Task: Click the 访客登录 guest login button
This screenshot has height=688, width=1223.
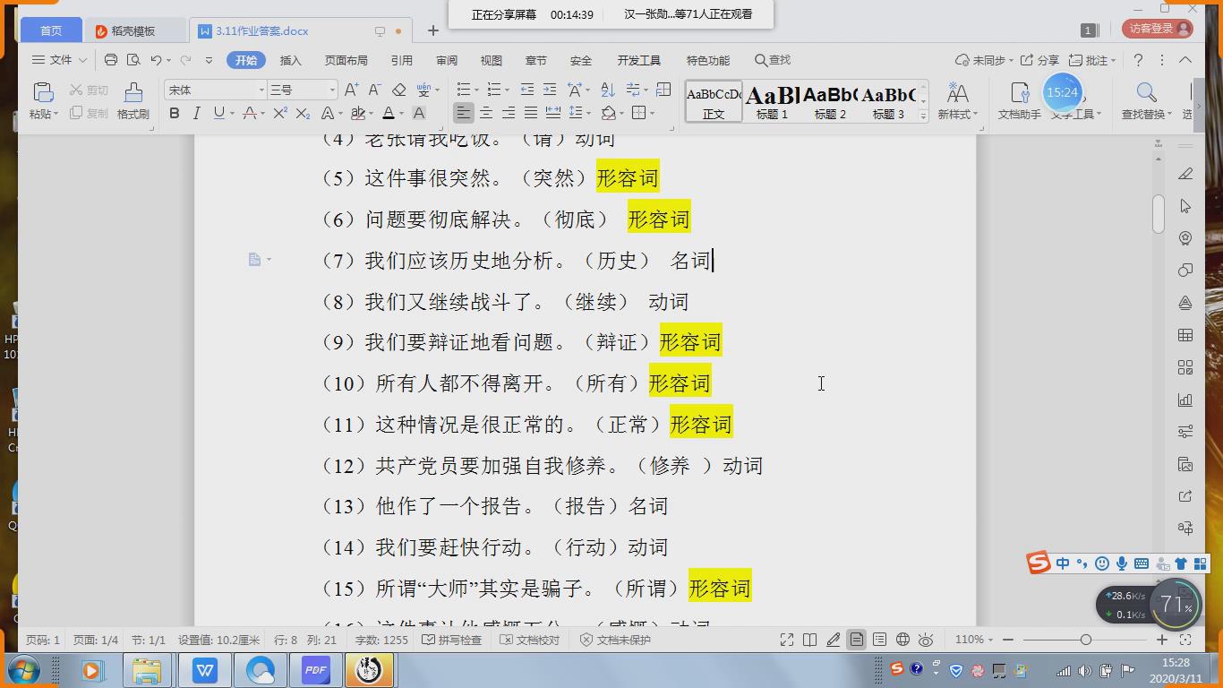Action: [1158, 29]
